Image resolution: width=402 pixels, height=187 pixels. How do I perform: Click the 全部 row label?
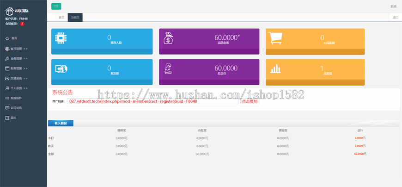pyautogui.click(x=51, y=154)
